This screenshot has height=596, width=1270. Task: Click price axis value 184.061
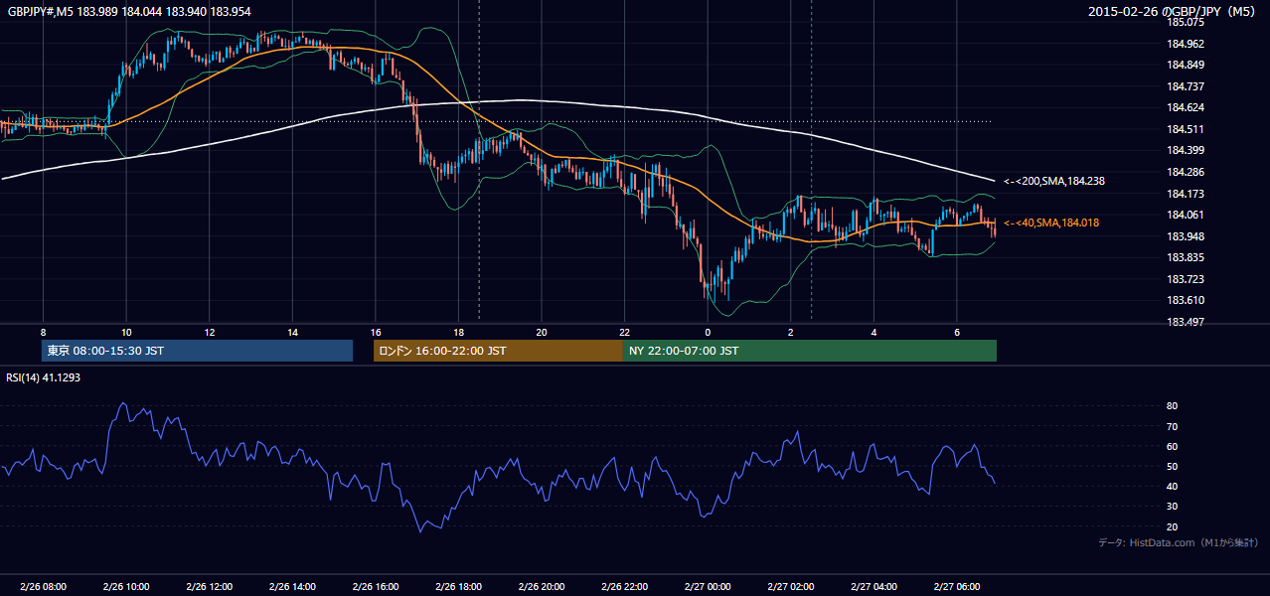tap(1186, 215)
